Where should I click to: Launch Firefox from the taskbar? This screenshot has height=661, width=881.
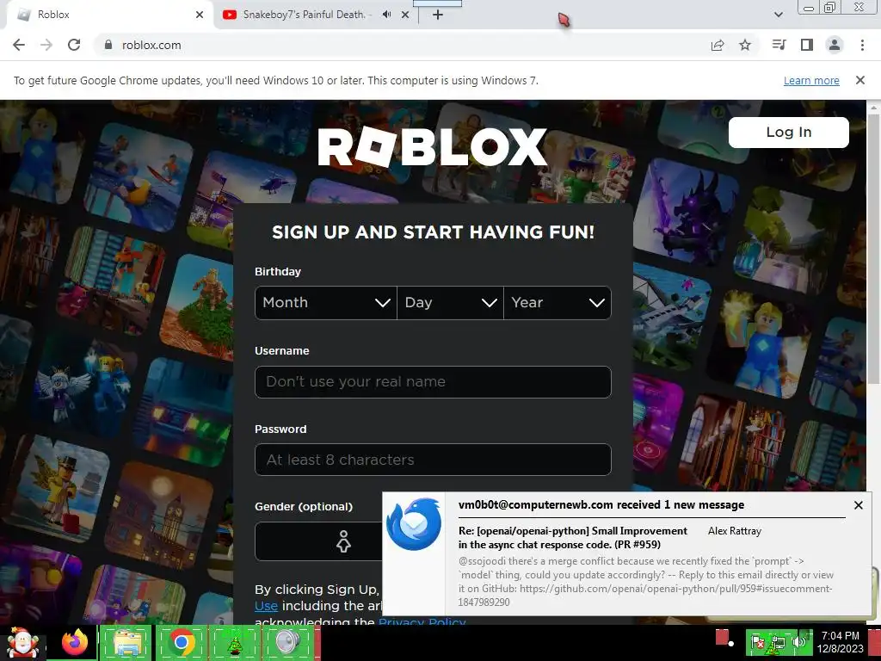click(x=75, y=643)
